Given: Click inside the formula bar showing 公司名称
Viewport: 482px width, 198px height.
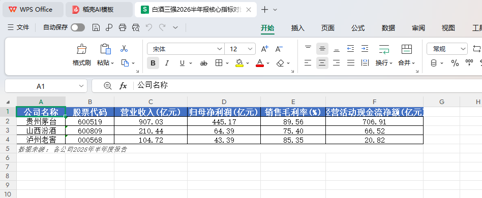Looking at the screenshot, I should point(308,86).
